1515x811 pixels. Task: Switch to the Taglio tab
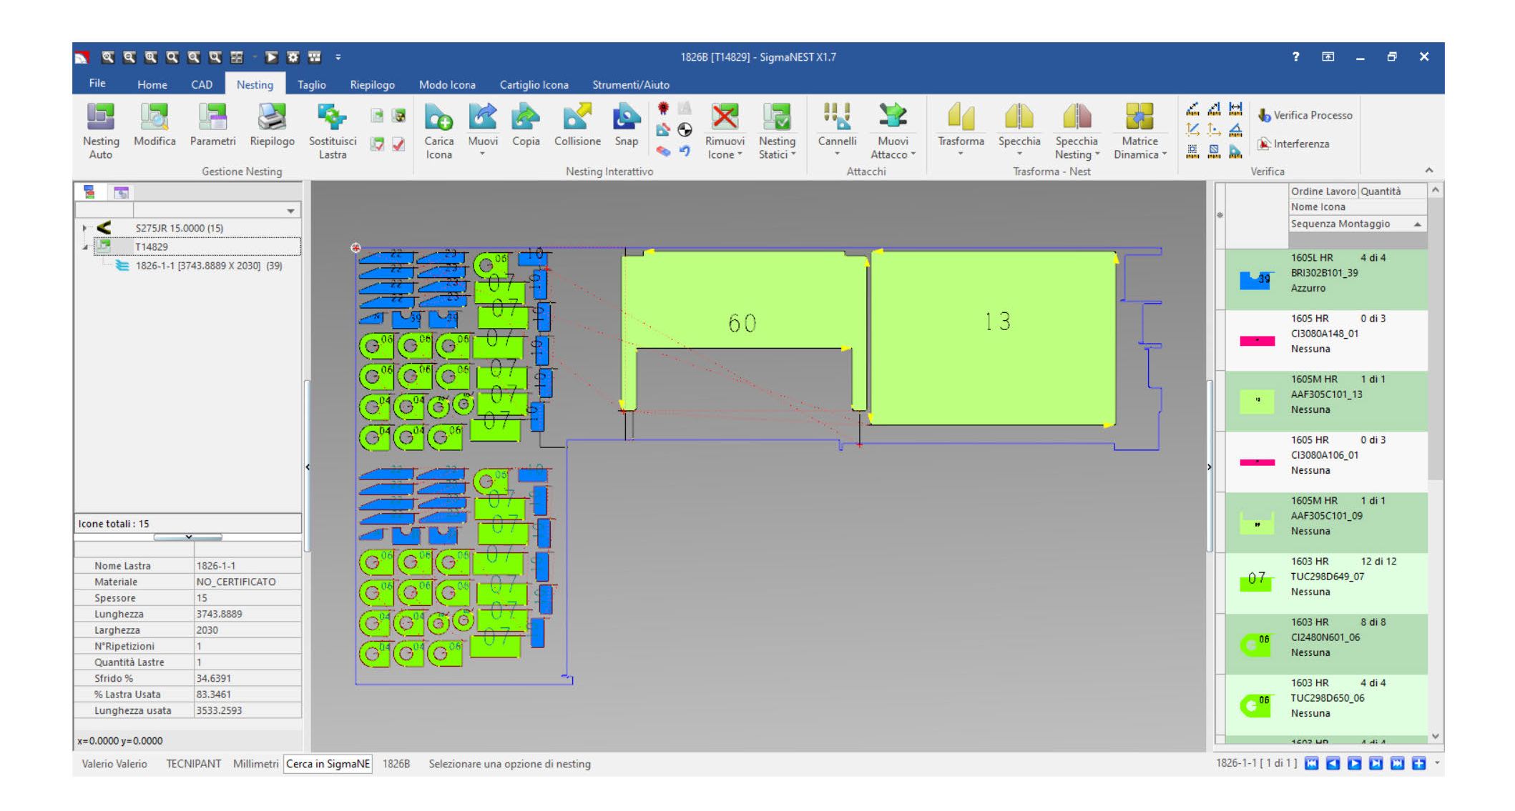[x=311, y=84]
